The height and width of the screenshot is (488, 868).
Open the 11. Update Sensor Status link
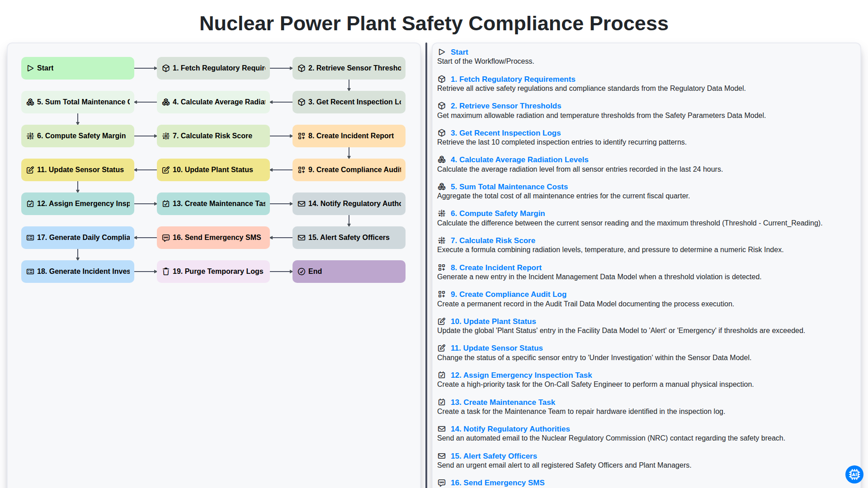click(497, 348)
